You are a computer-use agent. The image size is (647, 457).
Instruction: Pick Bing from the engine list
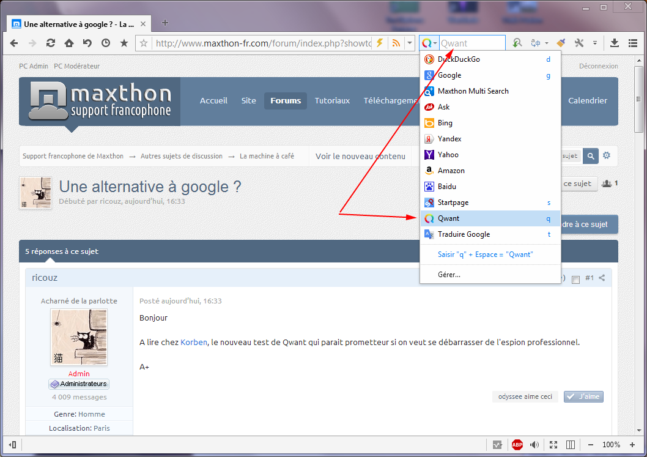point(490,122)
